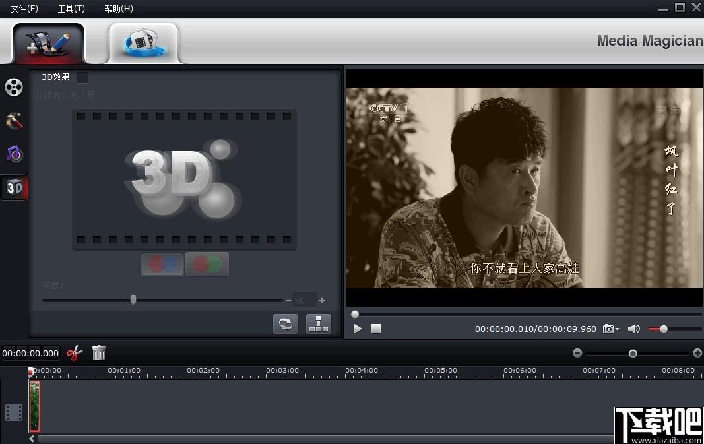Open the 帮助(H) menu

coord(119,9)
